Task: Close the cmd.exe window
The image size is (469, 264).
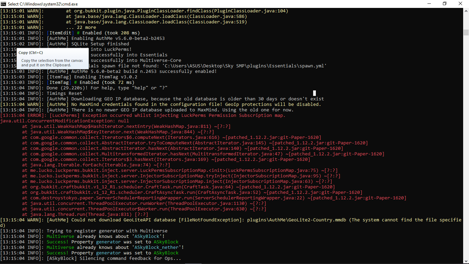Action: point(460,4)
